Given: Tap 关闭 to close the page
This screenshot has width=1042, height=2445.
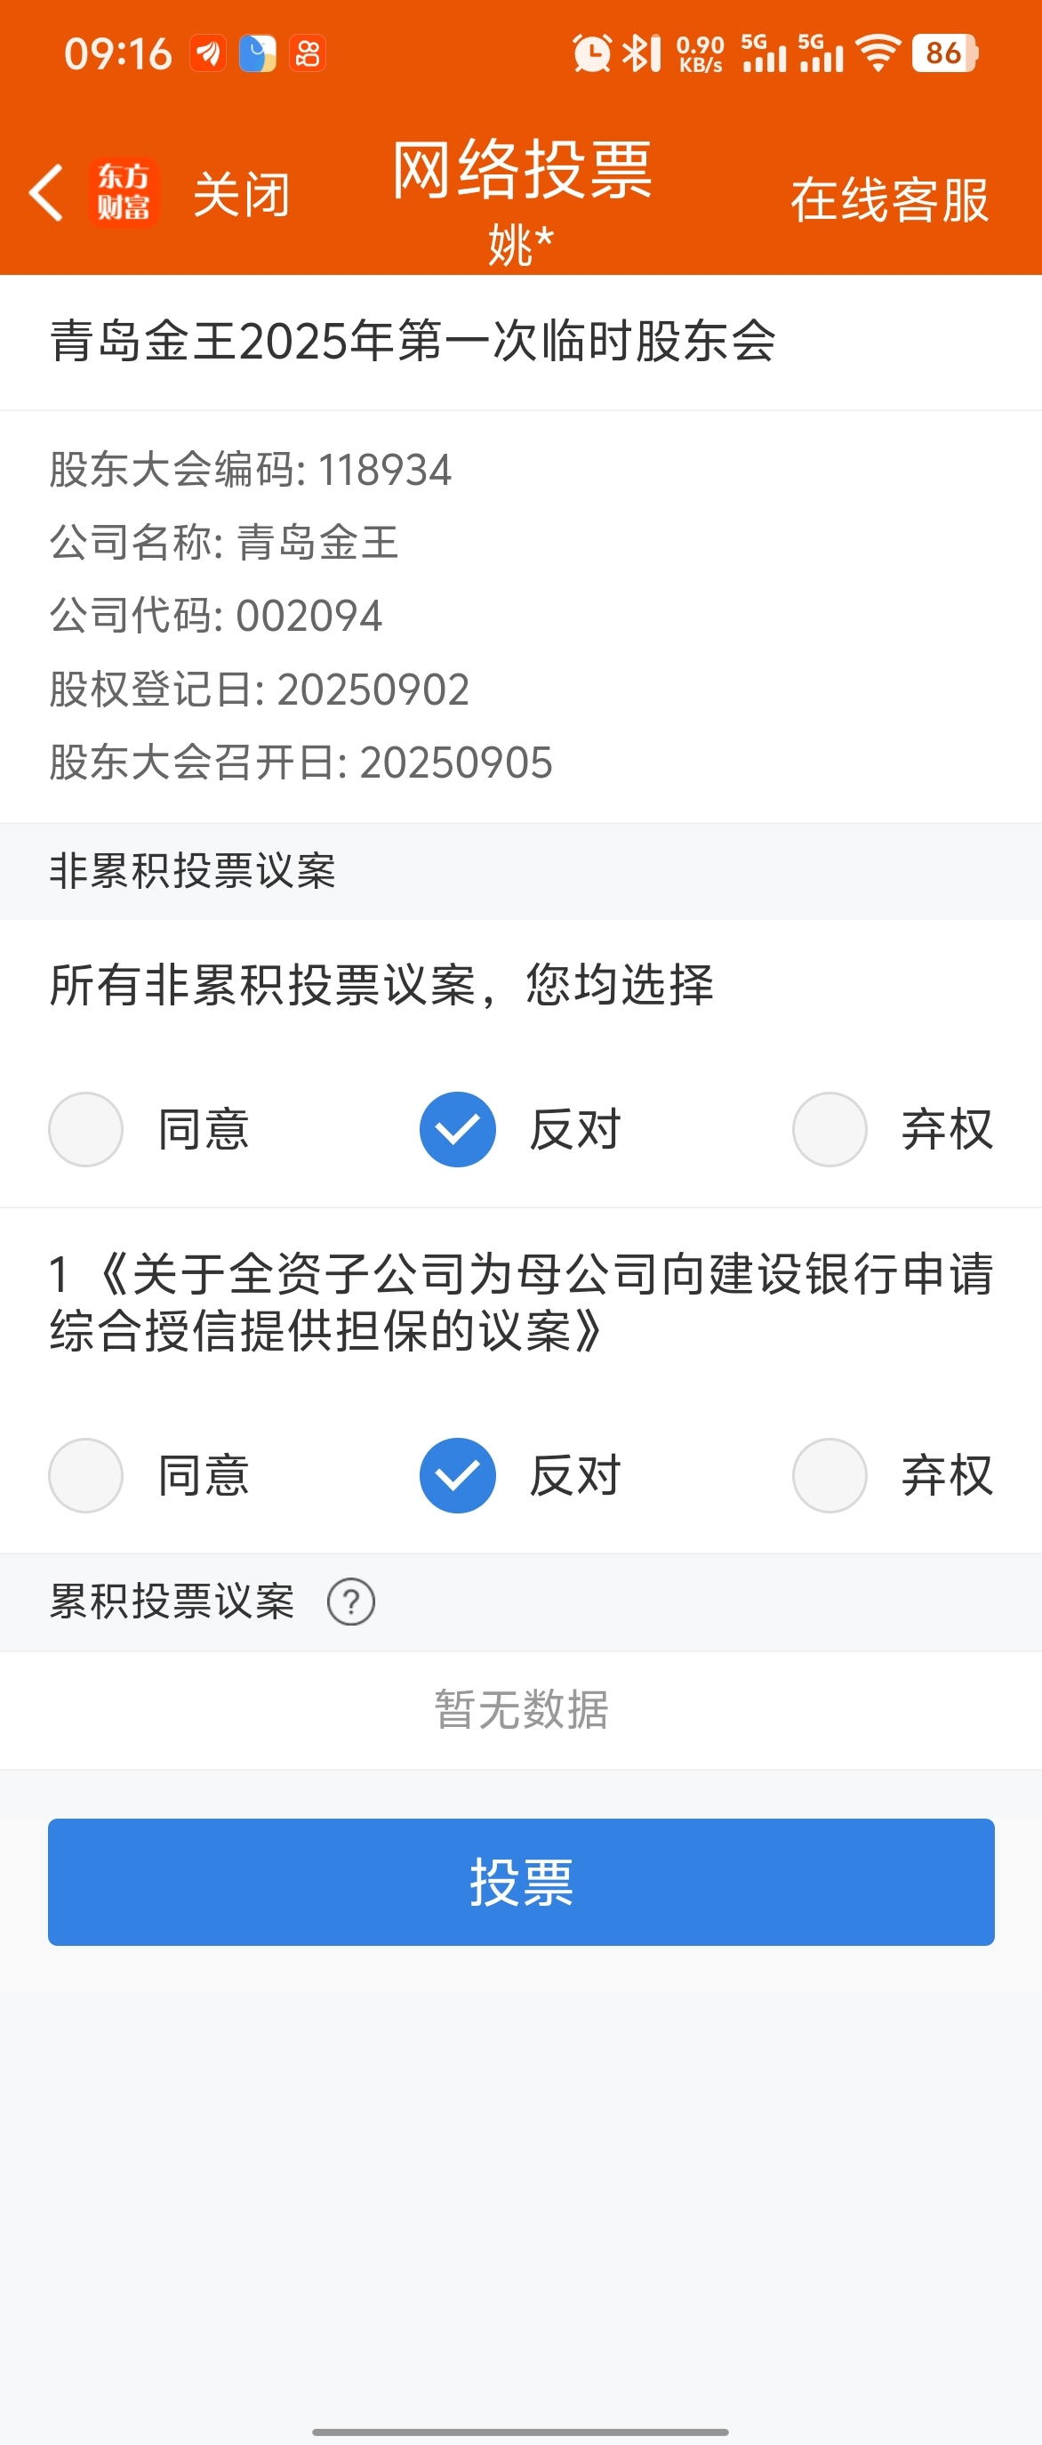Looking at the screenshot, I should tap(242, 195).
